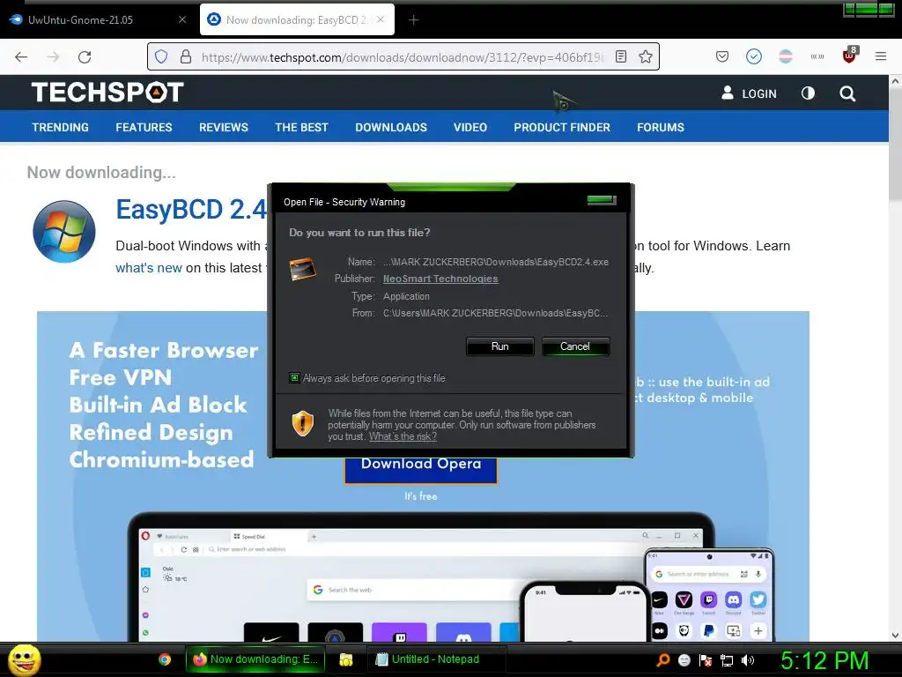Click the browser Back arrow
This screenshot has width=902, height=677.
[x=21, y=57]
